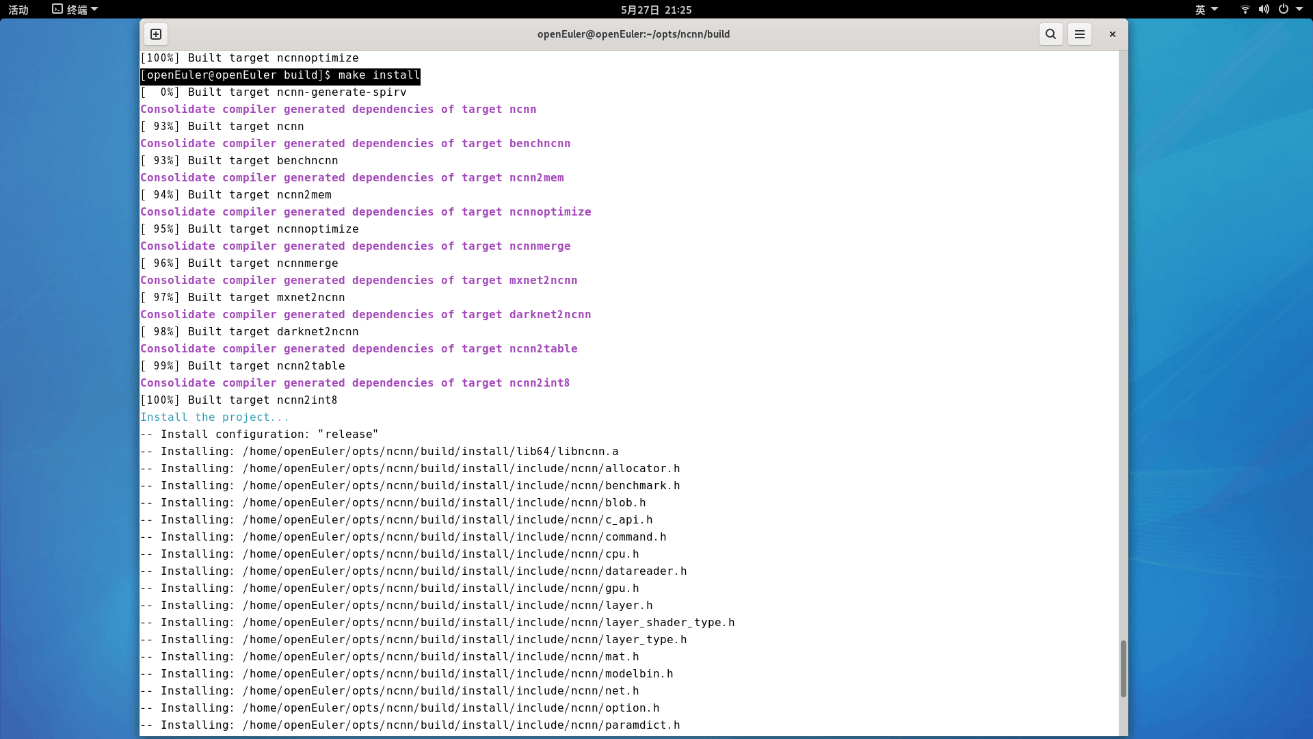
Task: Open the 活动 Activities overview
Action: click(18, 10)
